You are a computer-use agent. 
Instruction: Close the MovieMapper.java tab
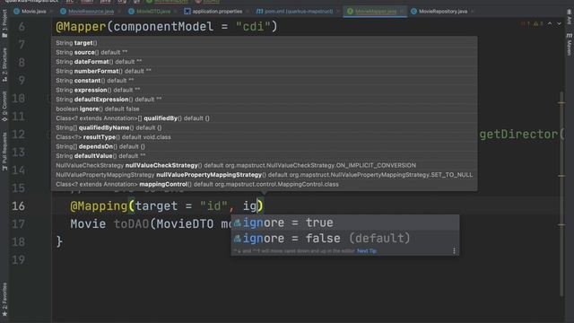point(402,12)
